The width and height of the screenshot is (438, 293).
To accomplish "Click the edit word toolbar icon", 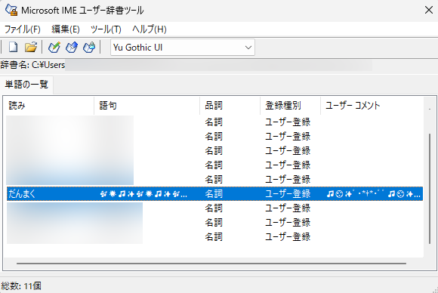I will (72, 47).
